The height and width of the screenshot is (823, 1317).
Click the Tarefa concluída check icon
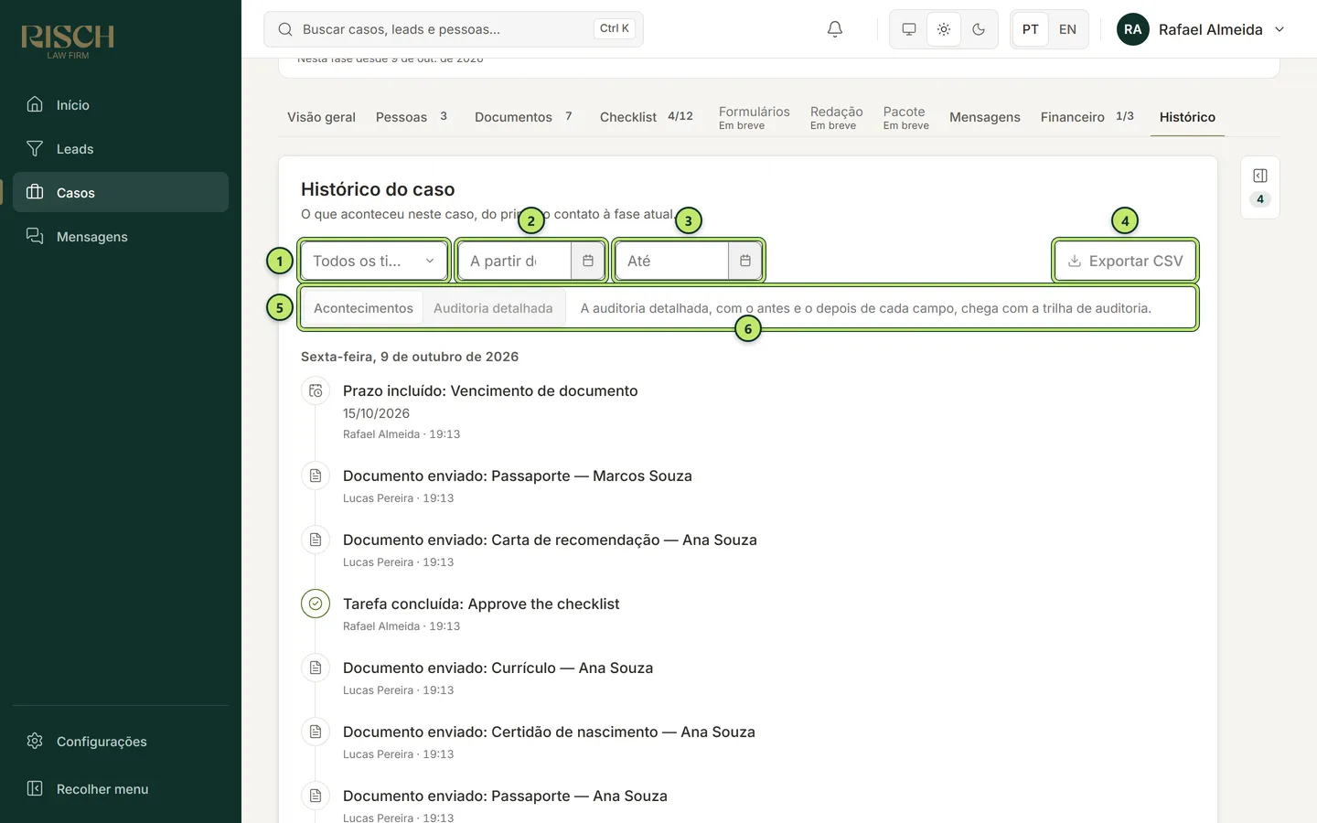[316, 604]
